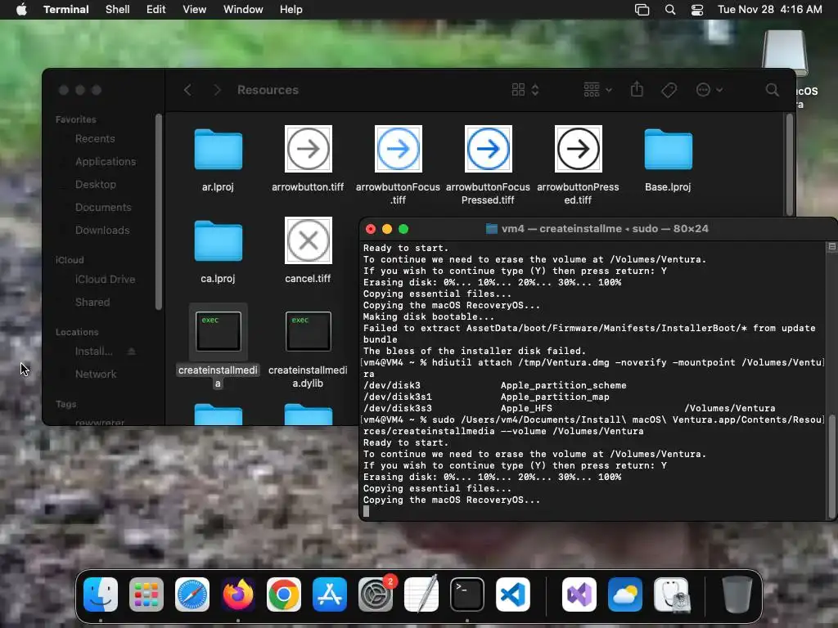Click the Stage Manager menu bar icon
The height and width of the screenshot is (628, 838).
pyautogui.click(x=642, y=10)
